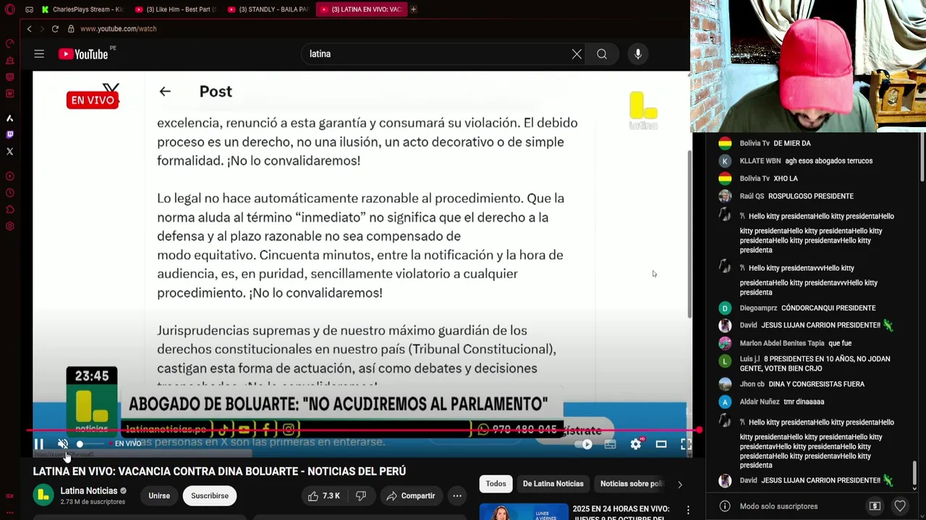
Task: Open options menu for the suggested video
Action: pos(688,510)
